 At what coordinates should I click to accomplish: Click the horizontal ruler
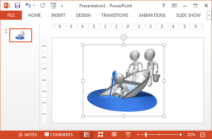point(128,26)
